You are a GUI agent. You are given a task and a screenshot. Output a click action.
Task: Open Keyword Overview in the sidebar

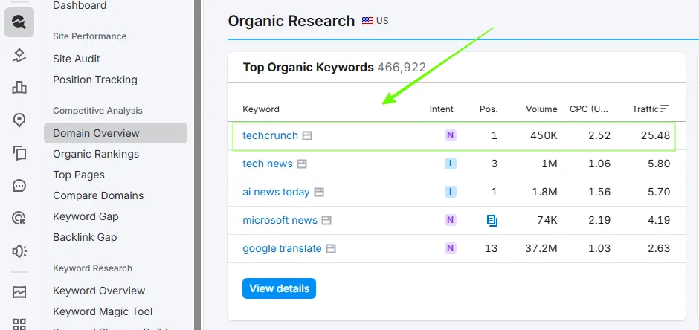[x=99, y=291]
